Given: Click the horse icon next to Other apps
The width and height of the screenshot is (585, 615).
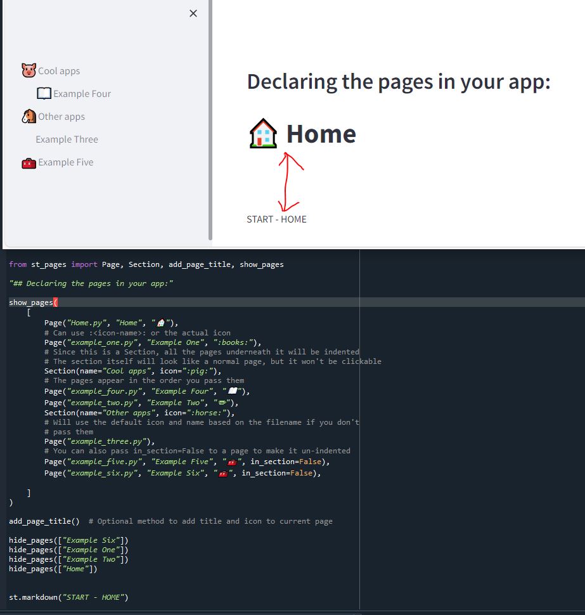Looking at the screenshot, I should point(28,116).
